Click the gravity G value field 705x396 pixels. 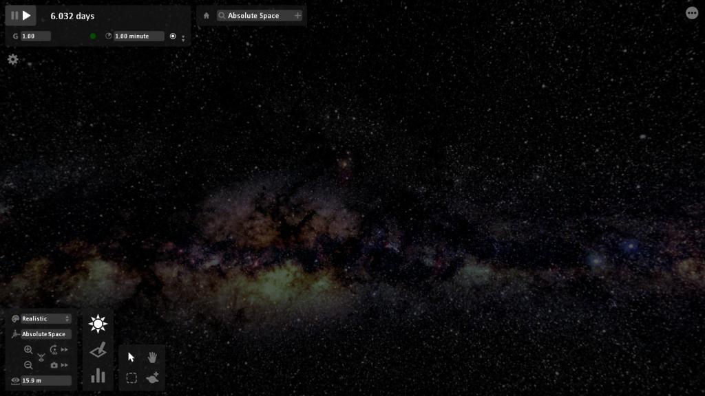[35, 36]
